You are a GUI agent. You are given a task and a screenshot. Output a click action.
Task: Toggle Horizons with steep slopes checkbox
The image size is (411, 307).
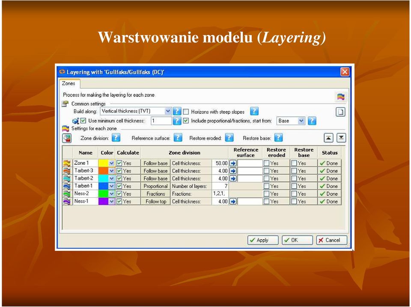click(186, 111)
